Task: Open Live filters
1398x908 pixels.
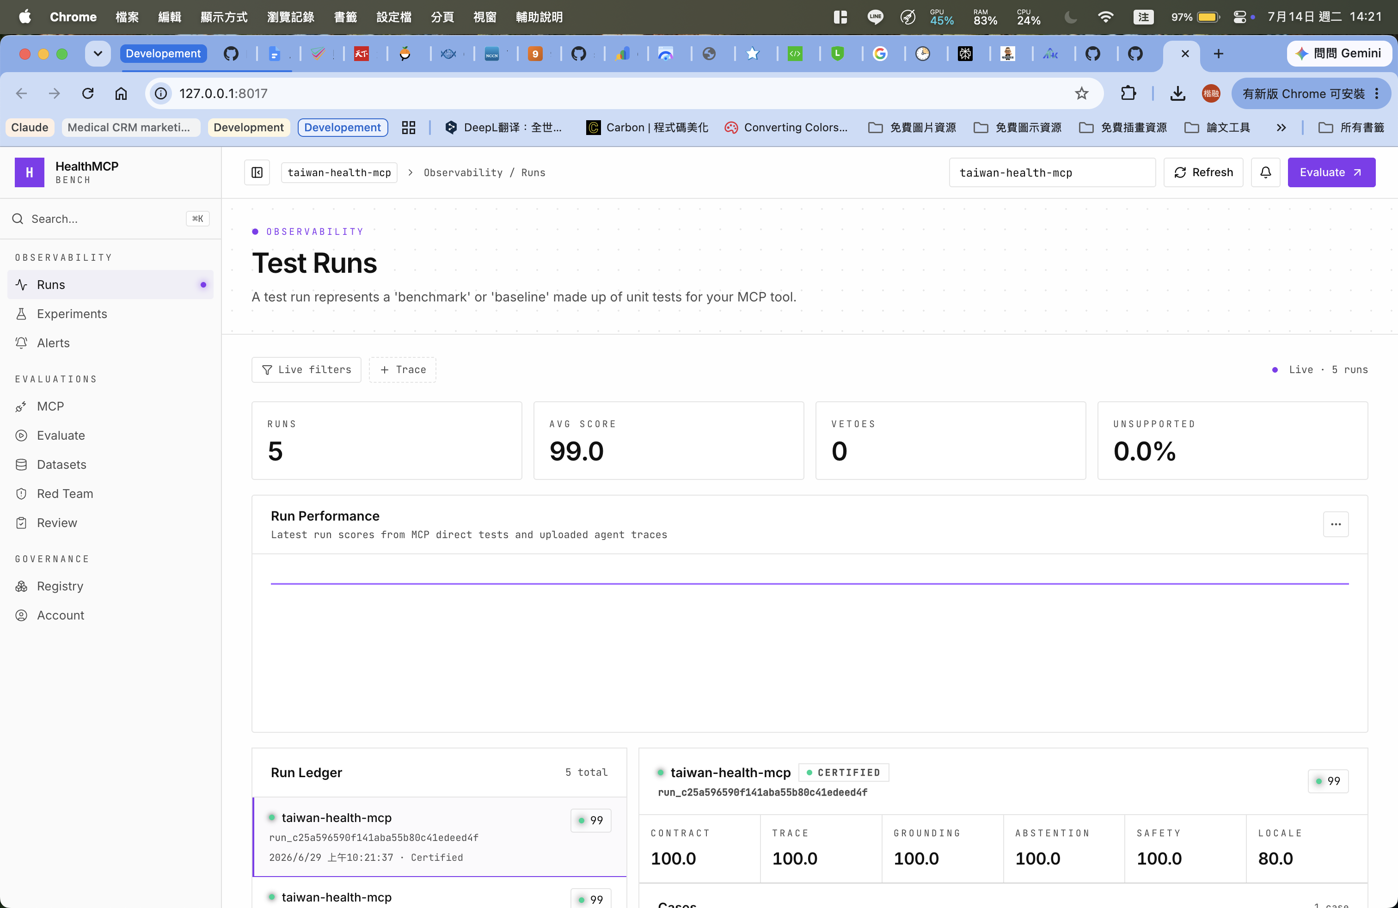Action: 306,369
